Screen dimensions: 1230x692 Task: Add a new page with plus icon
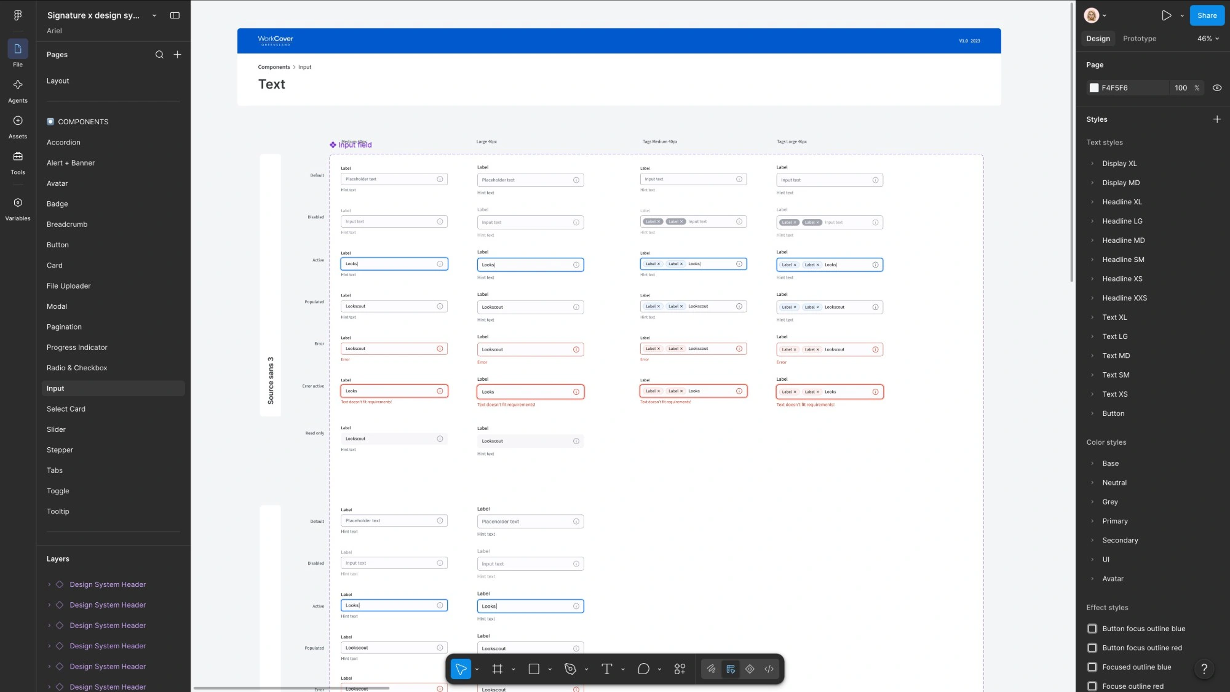tap(177, 55)
